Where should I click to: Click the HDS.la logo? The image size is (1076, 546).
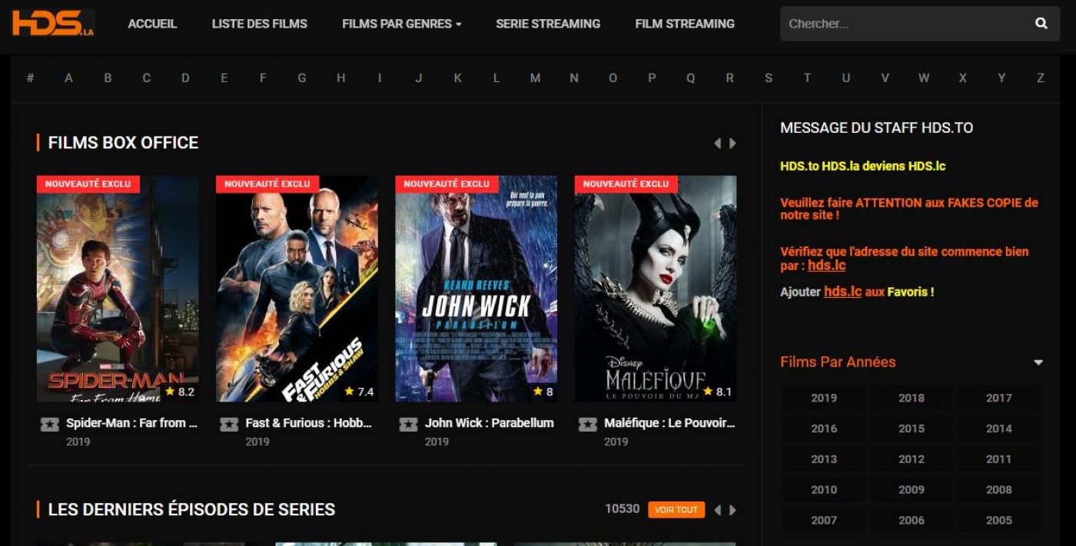click(x=53, y=23)
